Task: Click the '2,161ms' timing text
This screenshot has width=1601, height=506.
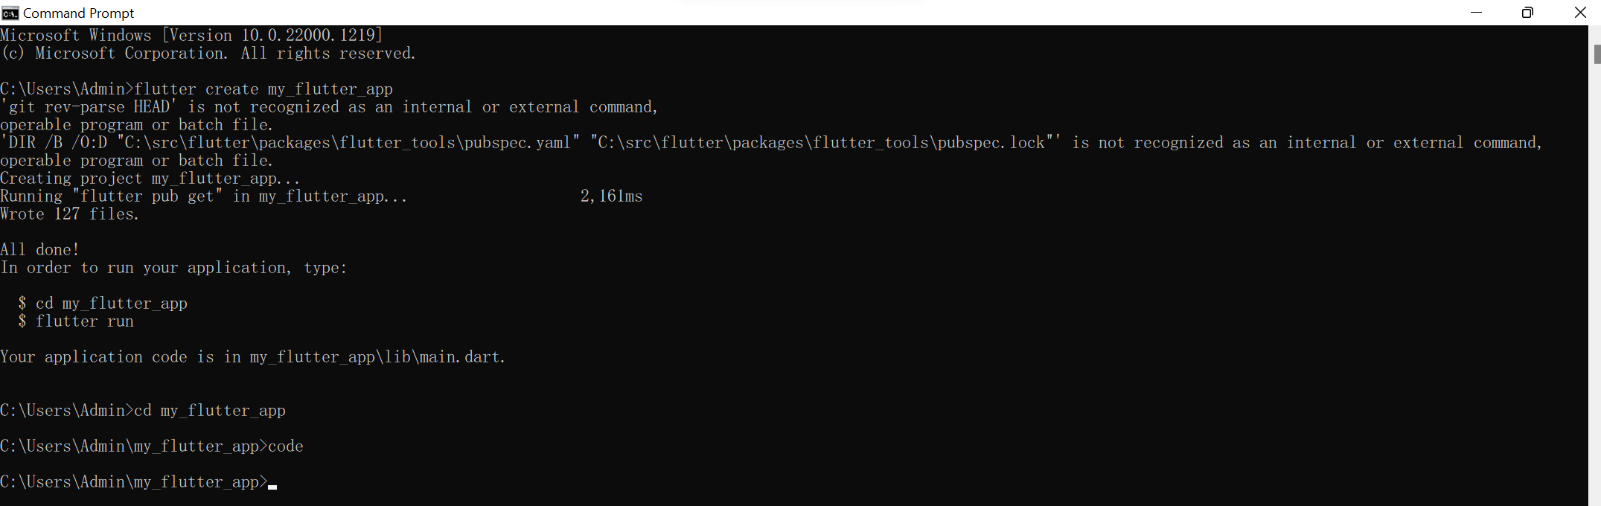Action: pyautogui.click(x=611, y=196)
